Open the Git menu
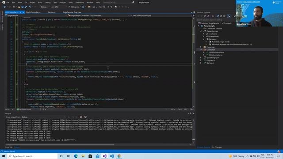Image resolution: width=283 pixels, height=159 pixels. pyautogui.click(x=26, y=3)
